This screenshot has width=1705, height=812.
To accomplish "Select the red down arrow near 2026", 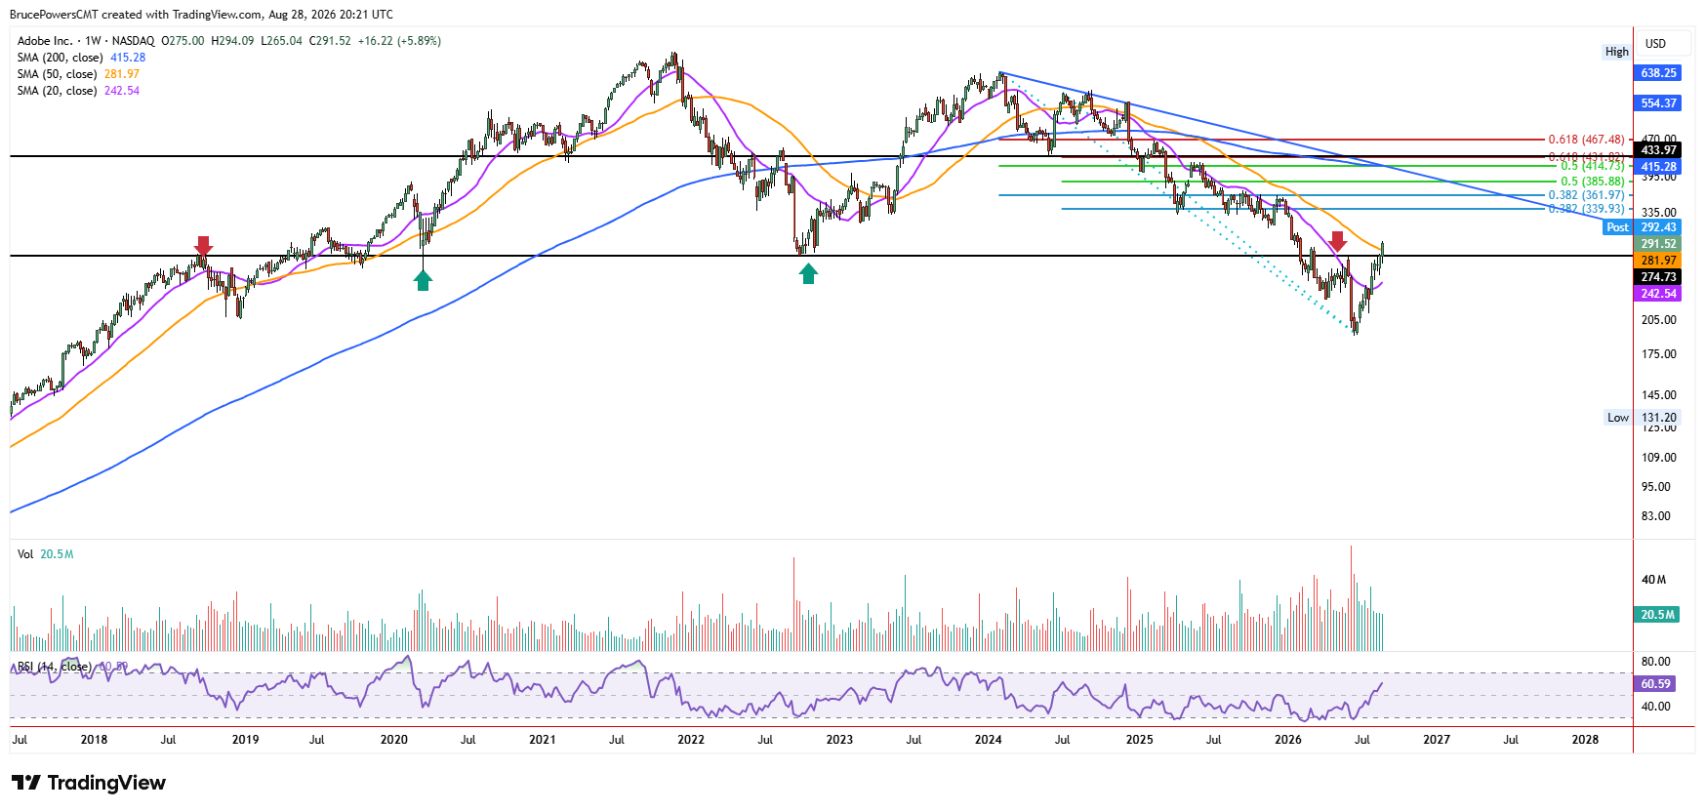I will coord(1338,242).
